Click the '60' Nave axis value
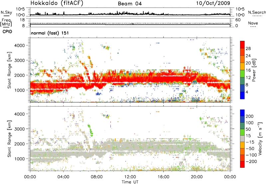Image resolution: width=266 pixels, height=184 pixels. [x=238, y=20]
